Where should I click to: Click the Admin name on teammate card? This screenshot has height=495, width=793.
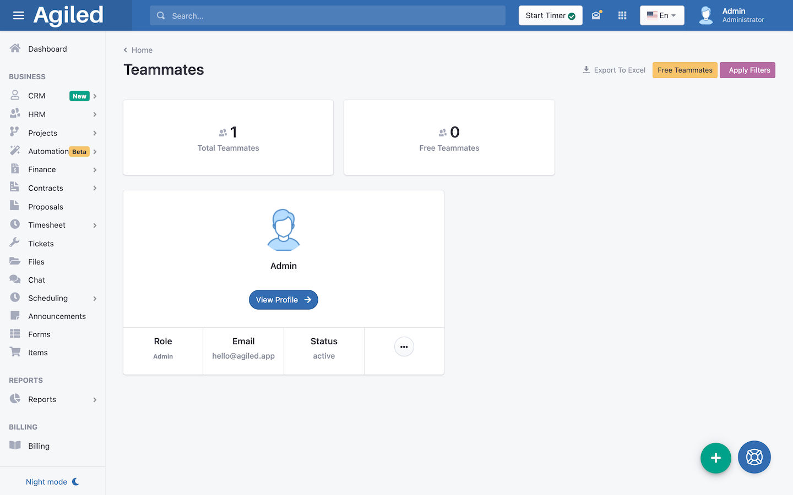[x=284, y=266]
